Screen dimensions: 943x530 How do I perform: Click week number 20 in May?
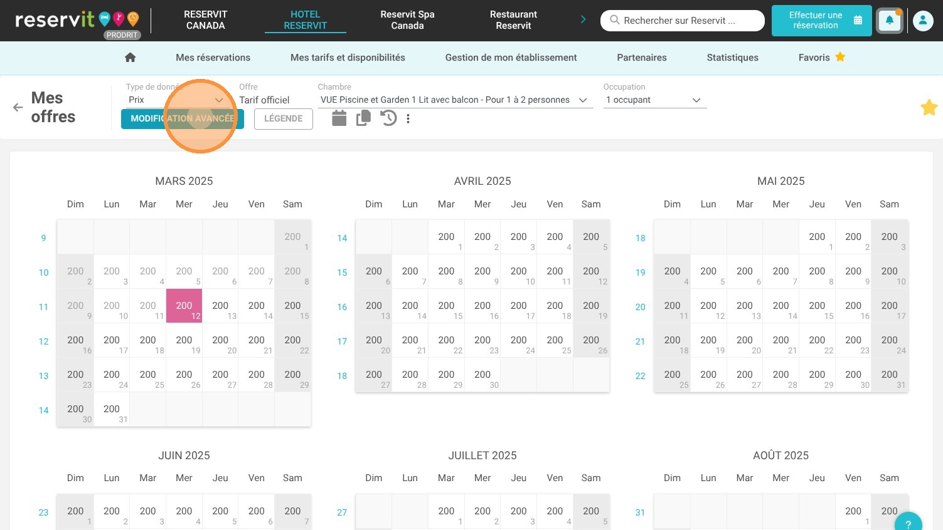coord(640,307)
